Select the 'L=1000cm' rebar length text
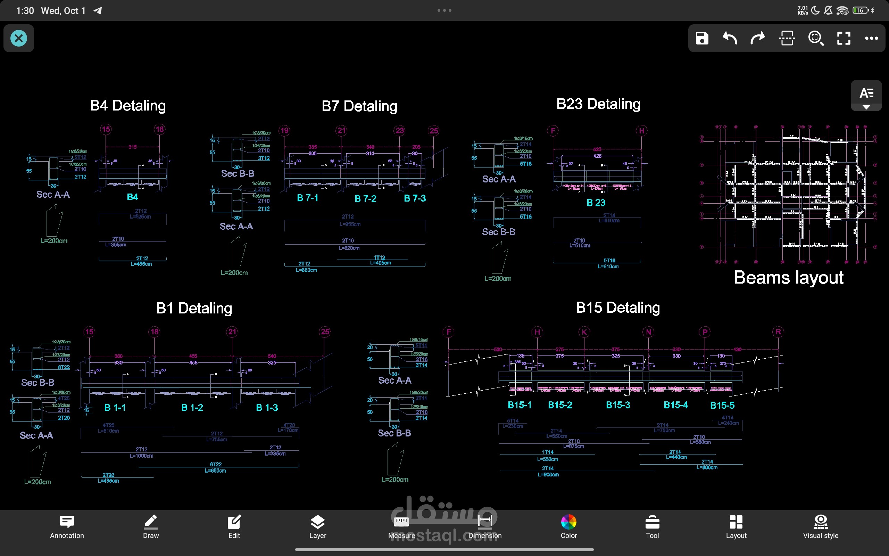889x556 pixels. tap(141, 456)
